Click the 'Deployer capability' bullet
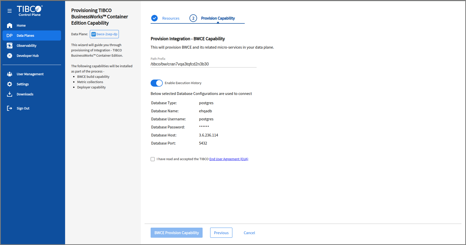The image size is (466, 245). pos(91,87)
